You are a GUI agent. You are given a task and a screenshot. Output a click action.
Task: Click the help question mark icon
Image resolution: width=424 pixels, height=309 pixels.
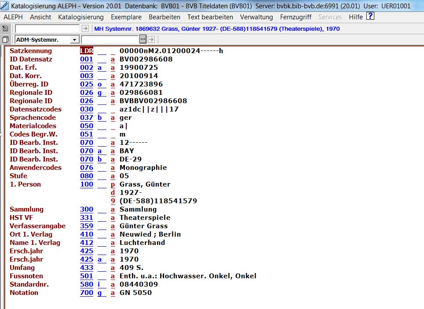pyautogui.click(x=370, y=17)
